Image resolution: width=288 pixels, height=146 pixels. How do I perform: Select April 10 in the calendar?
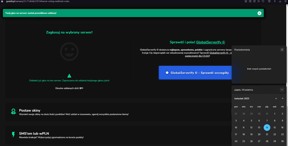click(236, 128)
